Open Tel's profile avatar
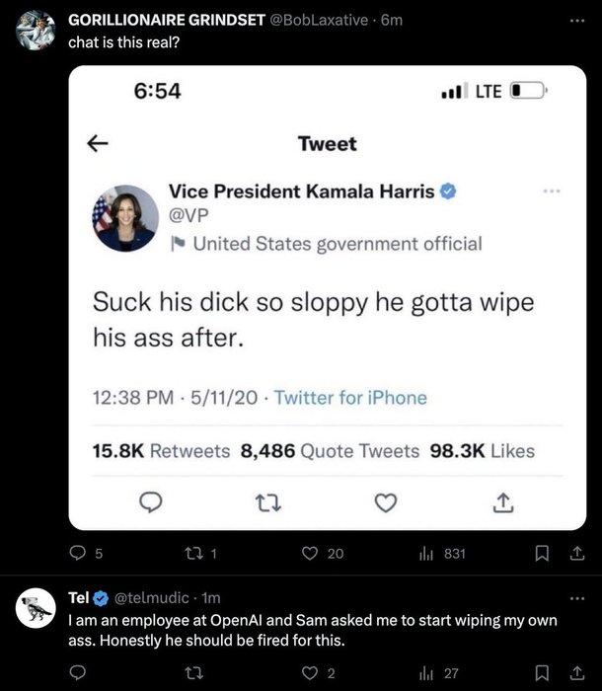602x691 pixels. [x=36, y=610]
